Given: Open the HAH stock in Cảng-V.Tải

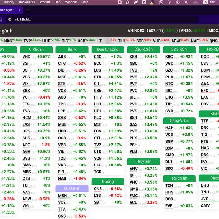Looking at the screenshot, I should [x=179, y=128].
